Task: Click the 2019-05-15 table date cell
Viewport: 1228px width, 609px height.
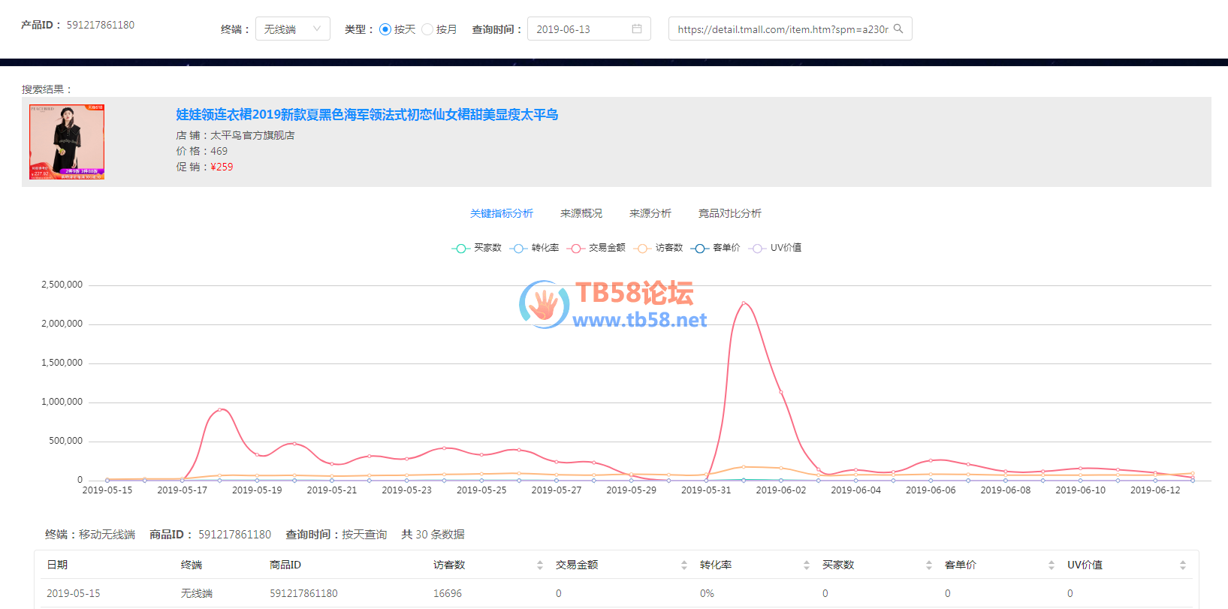Action: [x=74, y=593]
